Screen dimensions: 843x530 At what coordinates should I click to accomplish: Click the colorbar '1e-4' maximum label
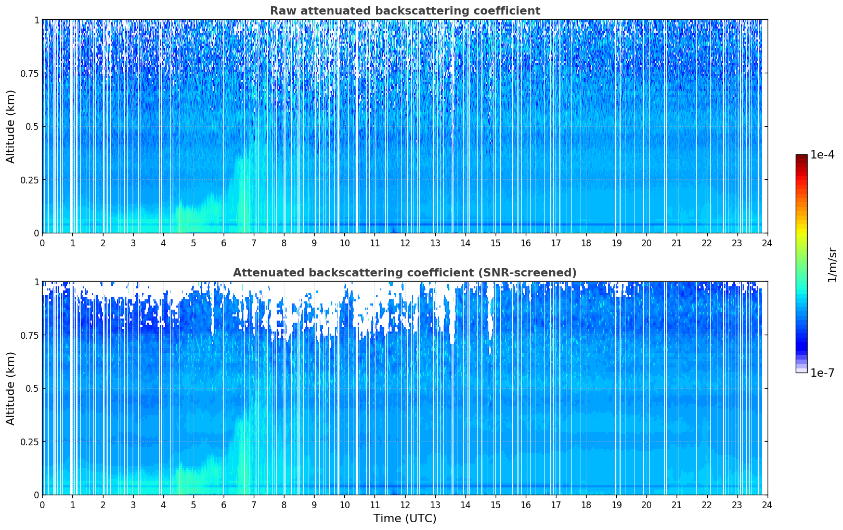pyautogui.click(x=822, y=155)
